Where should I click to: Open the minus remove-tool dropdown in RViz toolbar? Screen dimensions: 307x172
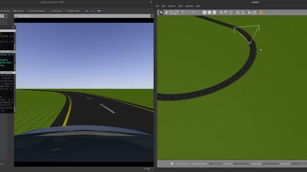pos(93,11)
